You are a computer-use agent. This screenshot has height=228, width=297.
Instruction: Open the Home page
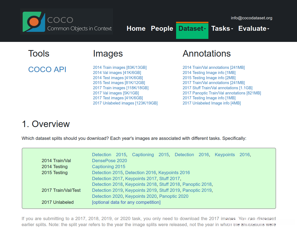(x=136, y=29)
